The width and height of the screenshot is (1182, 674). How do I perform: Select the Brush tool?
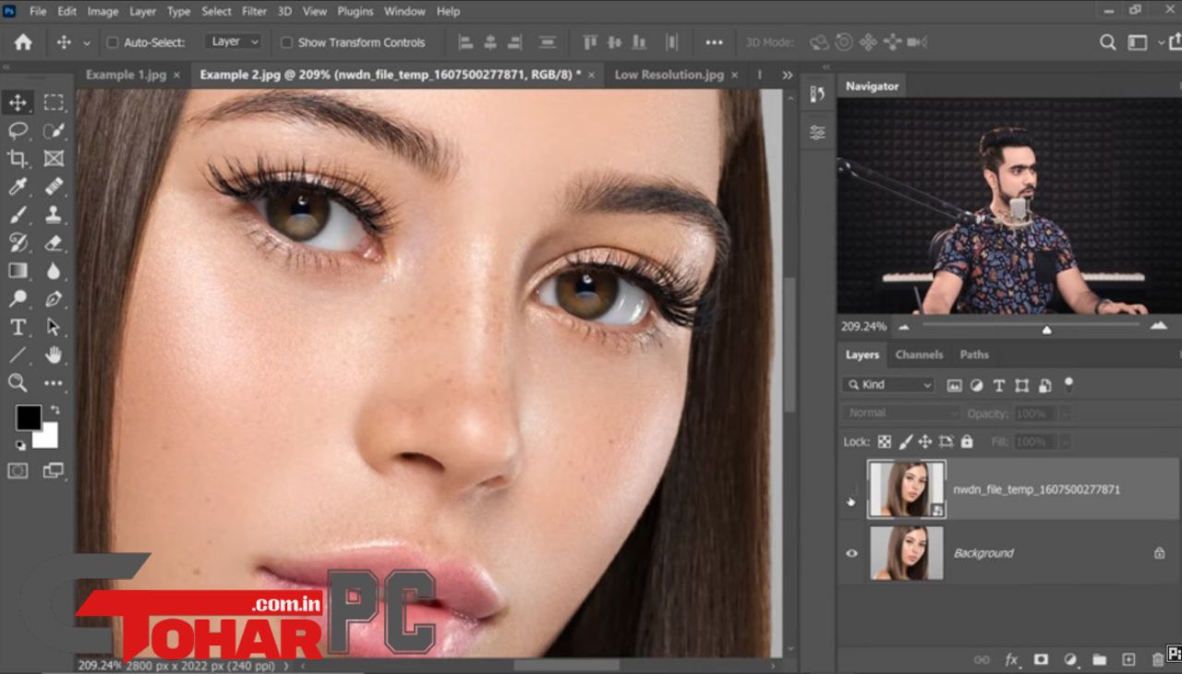pos(18,214)
